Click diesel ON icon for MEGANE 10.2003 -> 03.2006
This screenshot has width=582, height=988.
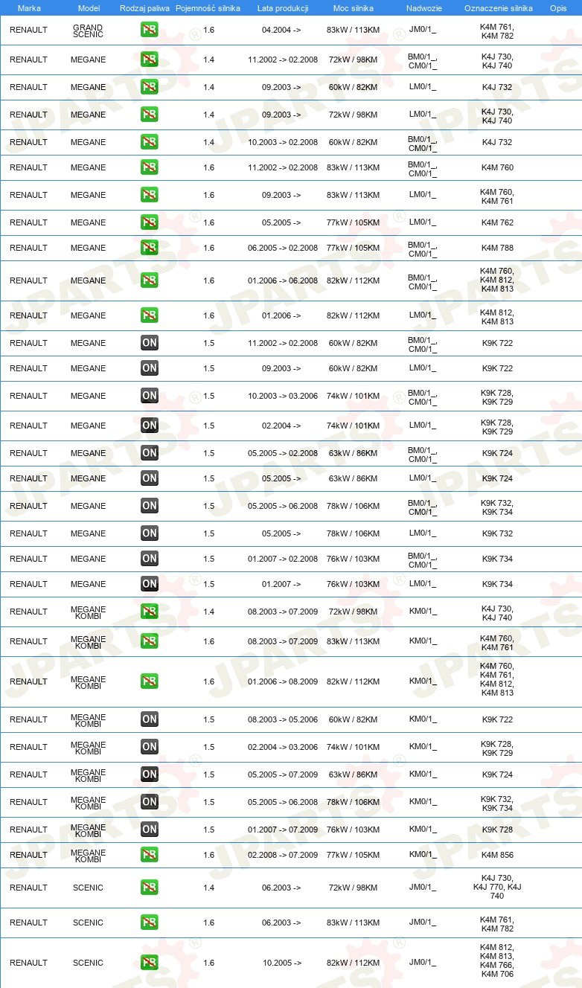tap(150, 396)
